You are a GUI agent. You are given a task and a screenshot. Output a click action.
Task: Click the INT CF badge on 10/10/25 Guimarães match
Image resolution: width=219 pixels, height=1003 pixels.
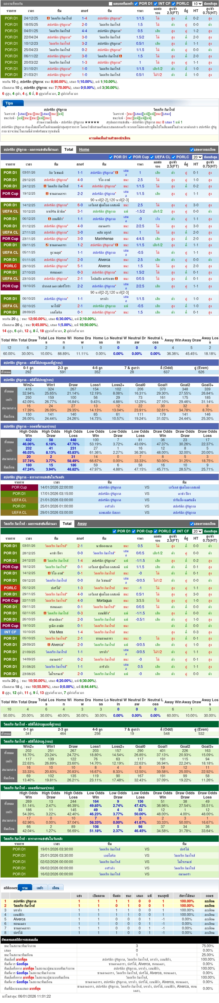click(10, 632)
